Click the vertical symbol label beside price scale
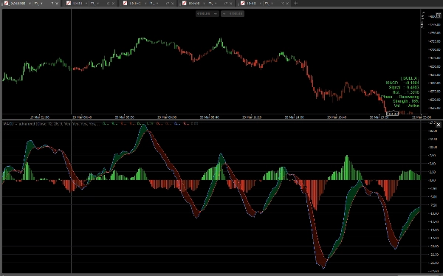443x276 pixels. pyautogui.click(x=423, y=20)
